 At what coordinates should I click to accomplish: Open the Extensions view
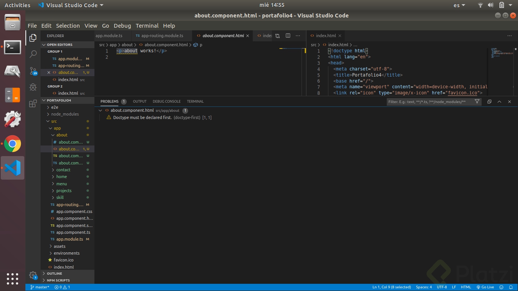[33, 103]
